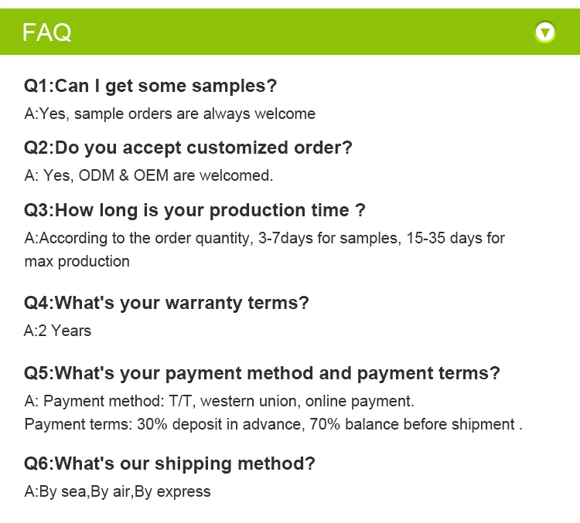Click the word 'customized' in Q2

pos(237,148)
